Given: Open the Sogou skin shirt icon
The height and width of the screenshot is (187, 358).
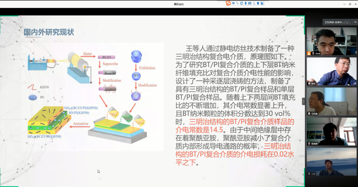Looking at the screenshot, I should click(258, 3).
